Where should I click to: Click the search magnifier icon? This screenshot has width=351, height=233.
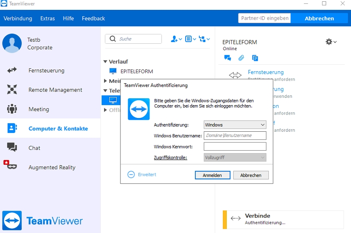click(113, 39)
